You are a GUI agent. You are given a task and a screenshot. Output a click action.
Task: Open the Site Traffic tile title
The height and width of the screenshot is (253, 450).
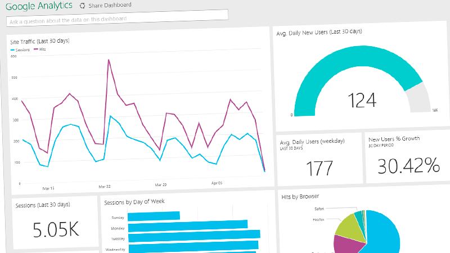click(40, 40)
